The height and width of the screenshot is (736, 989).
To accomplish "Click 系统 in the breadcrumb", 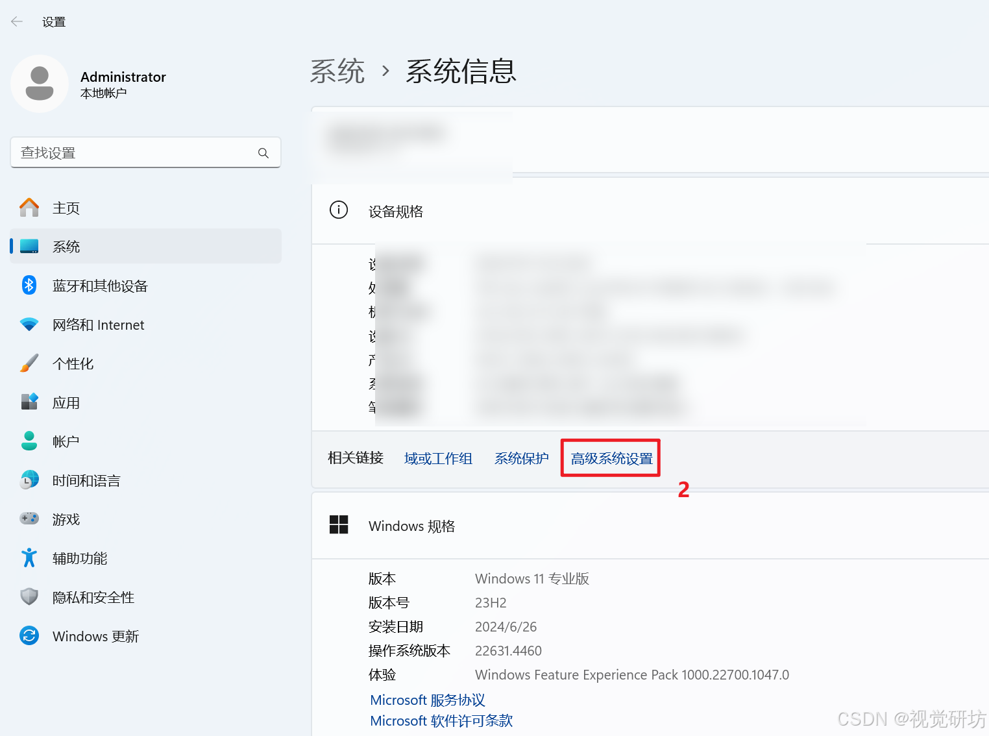I will (x=337, y=71).
